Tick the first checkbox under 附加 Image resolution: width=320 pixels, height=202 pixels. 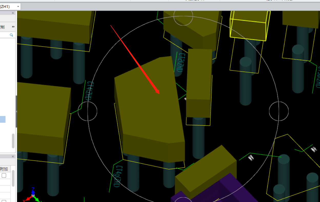point(4,175)
